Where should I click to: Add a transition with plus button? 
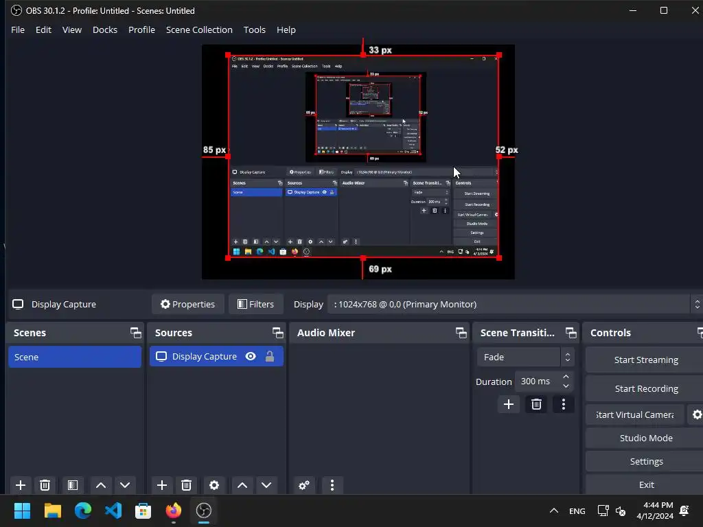coord(509,404)
